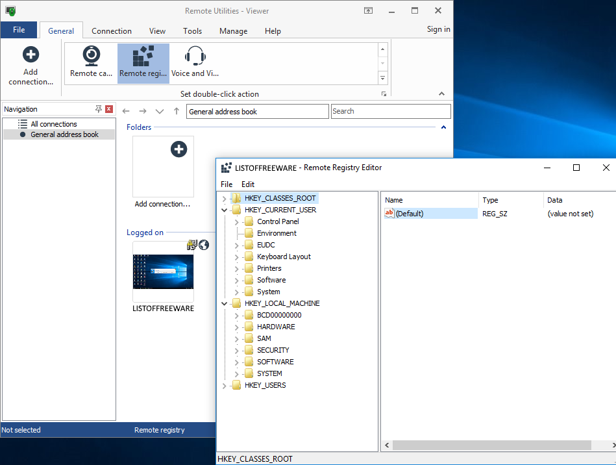Click the Remote Registry Editor window icon
Screen dimensions: 616x465
pos(226,168)
